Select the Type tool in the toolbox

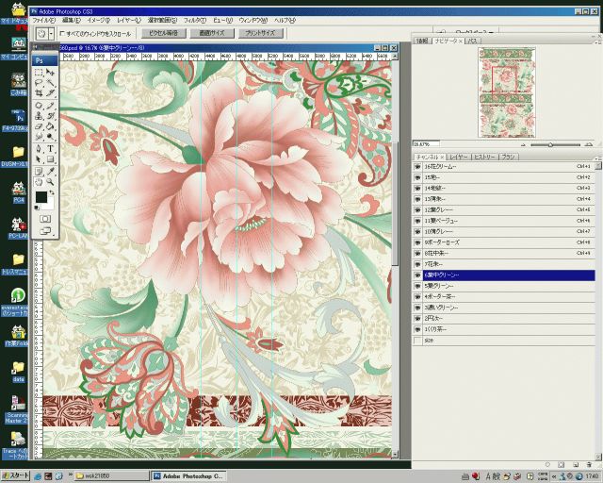pos(50,148)
